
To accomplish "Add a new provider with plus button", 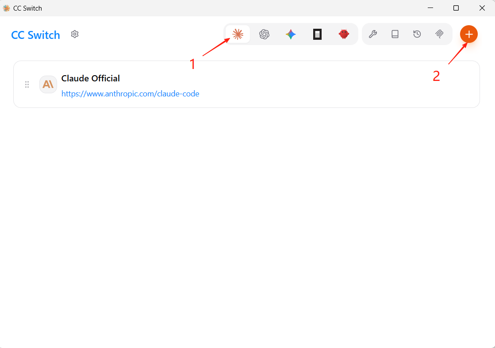I will coord(469,34).
